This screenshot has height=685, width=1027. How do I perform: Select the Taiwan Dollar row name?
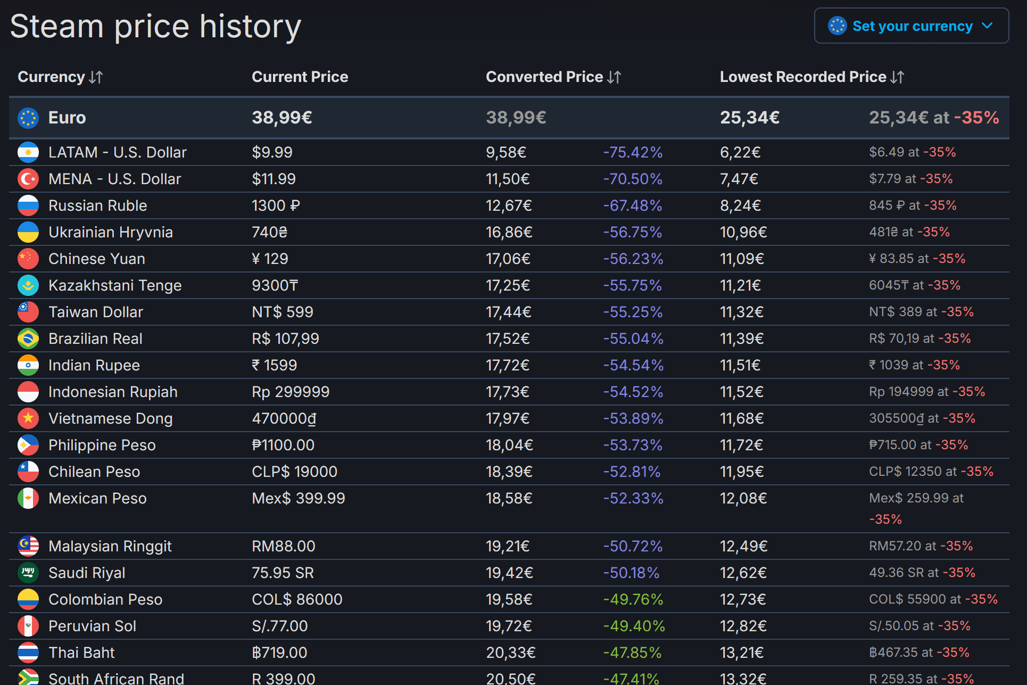(95, 312)
